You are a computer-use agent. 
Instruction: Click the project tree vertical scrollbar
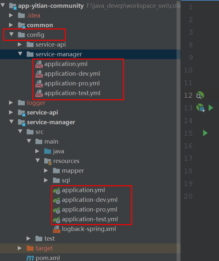(179, 131)
